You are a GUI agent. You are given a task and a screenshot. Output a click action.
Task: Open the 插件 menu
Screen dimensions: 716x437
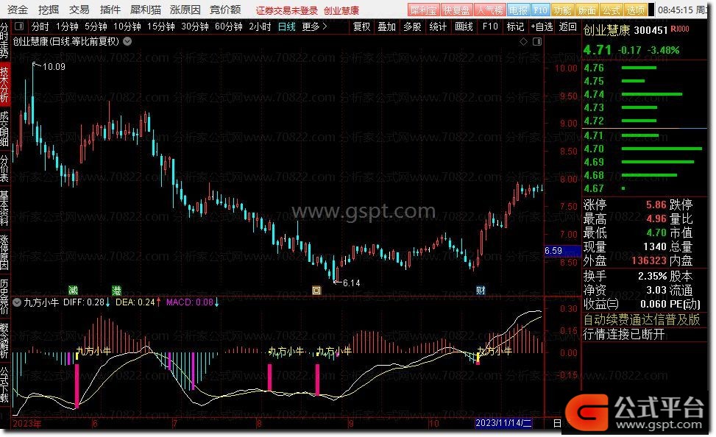[110, 10]
